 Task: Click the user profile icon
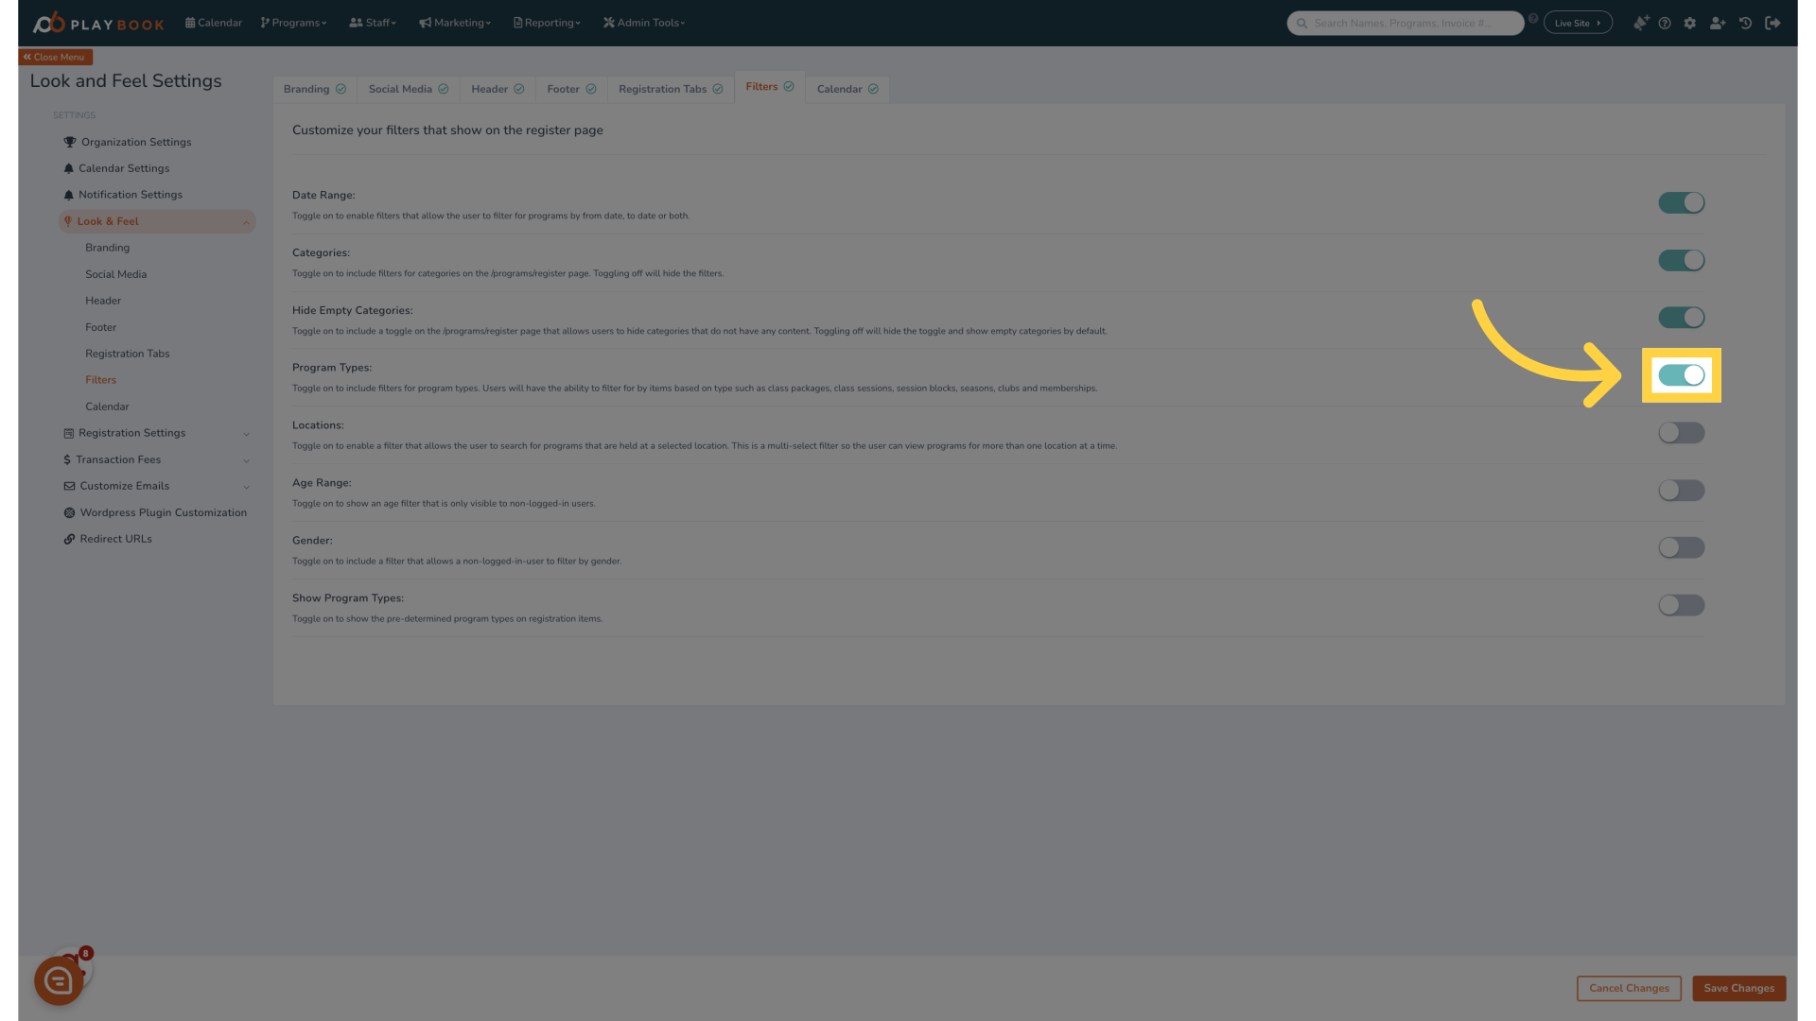point(1718,23)
